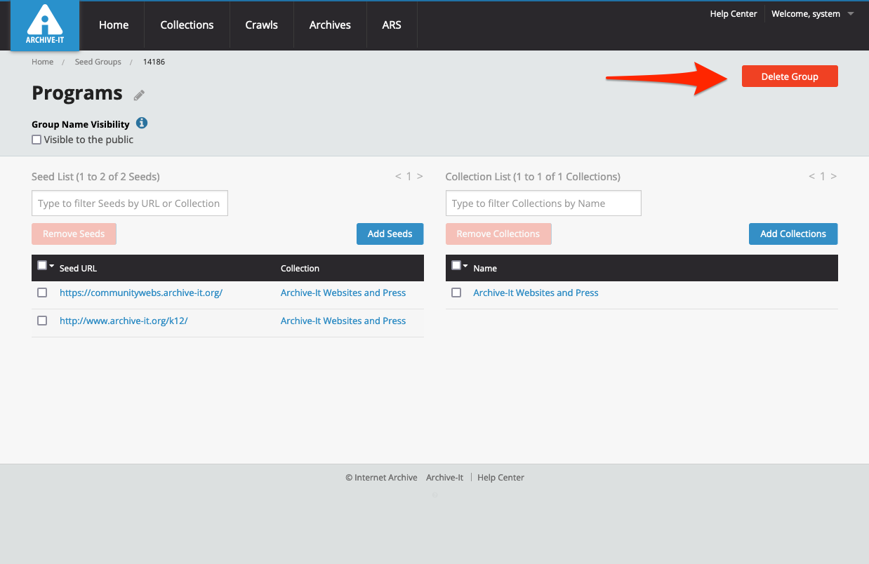This screenshot has height=564, width=869.
Task: Open Collection List select-all dropdown arrow
Action: [x=465, y=266]
